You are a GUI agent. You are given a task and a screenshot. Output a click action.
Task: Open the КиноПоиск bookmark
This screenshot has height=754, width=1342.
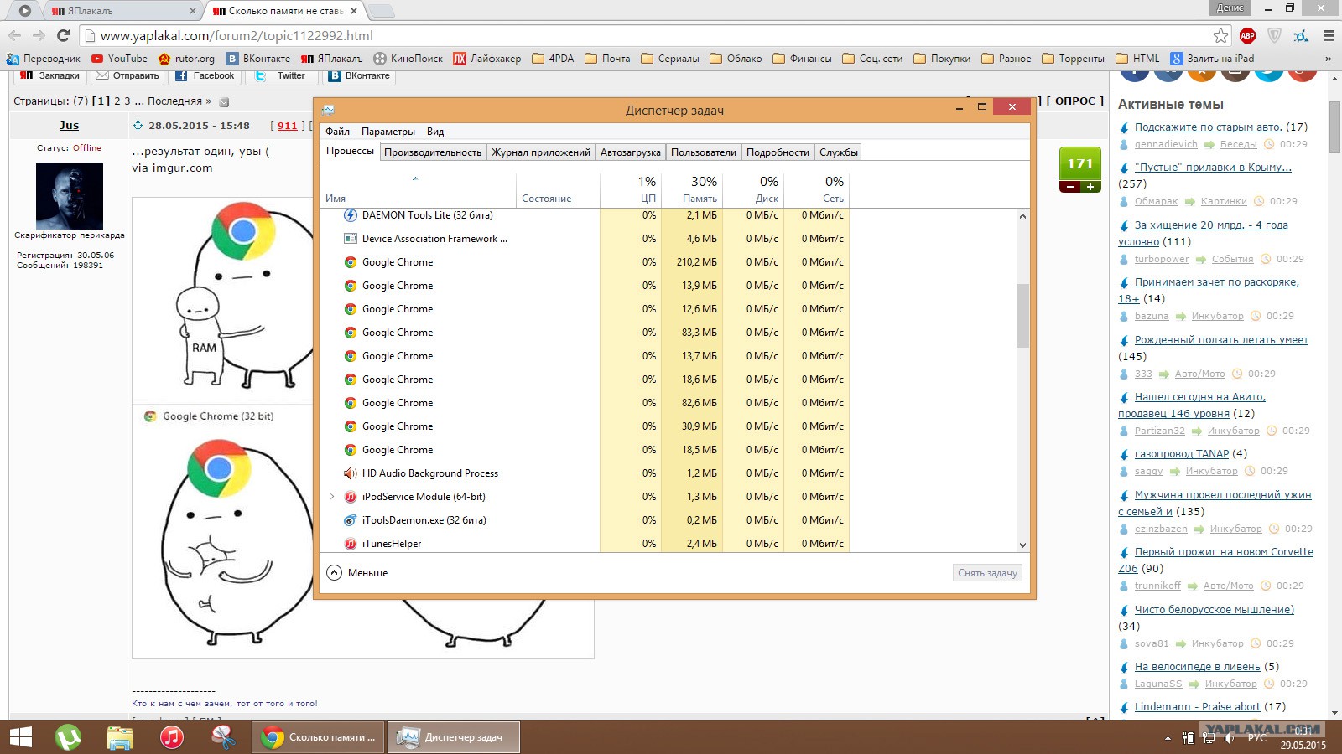[x=408, y=59]
